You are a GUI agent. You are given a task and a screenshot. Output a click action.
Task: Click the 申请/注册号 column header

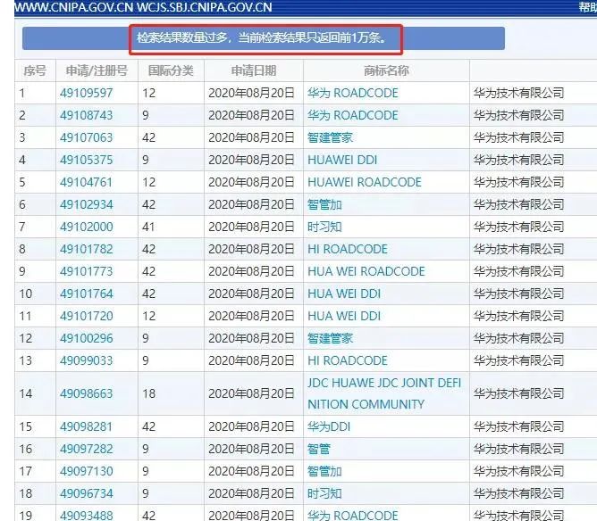(x=97, y=70)
